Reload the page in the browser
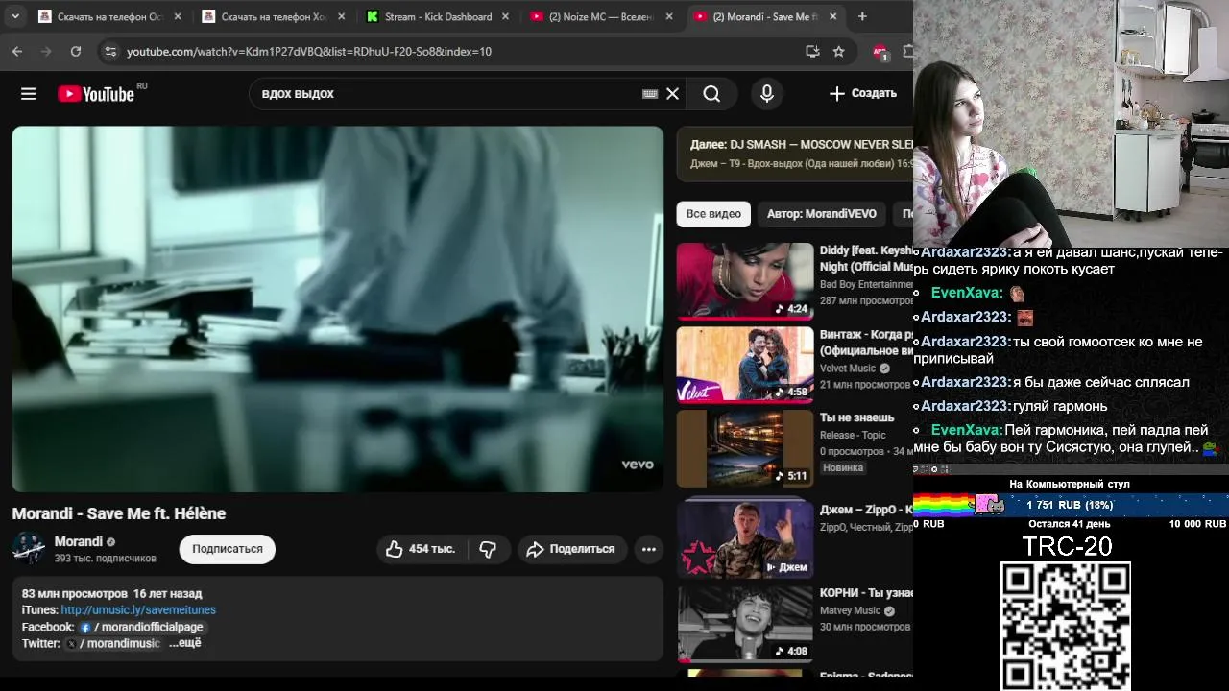The width and height of the screenshot is (1229, 691). point(76,51)
